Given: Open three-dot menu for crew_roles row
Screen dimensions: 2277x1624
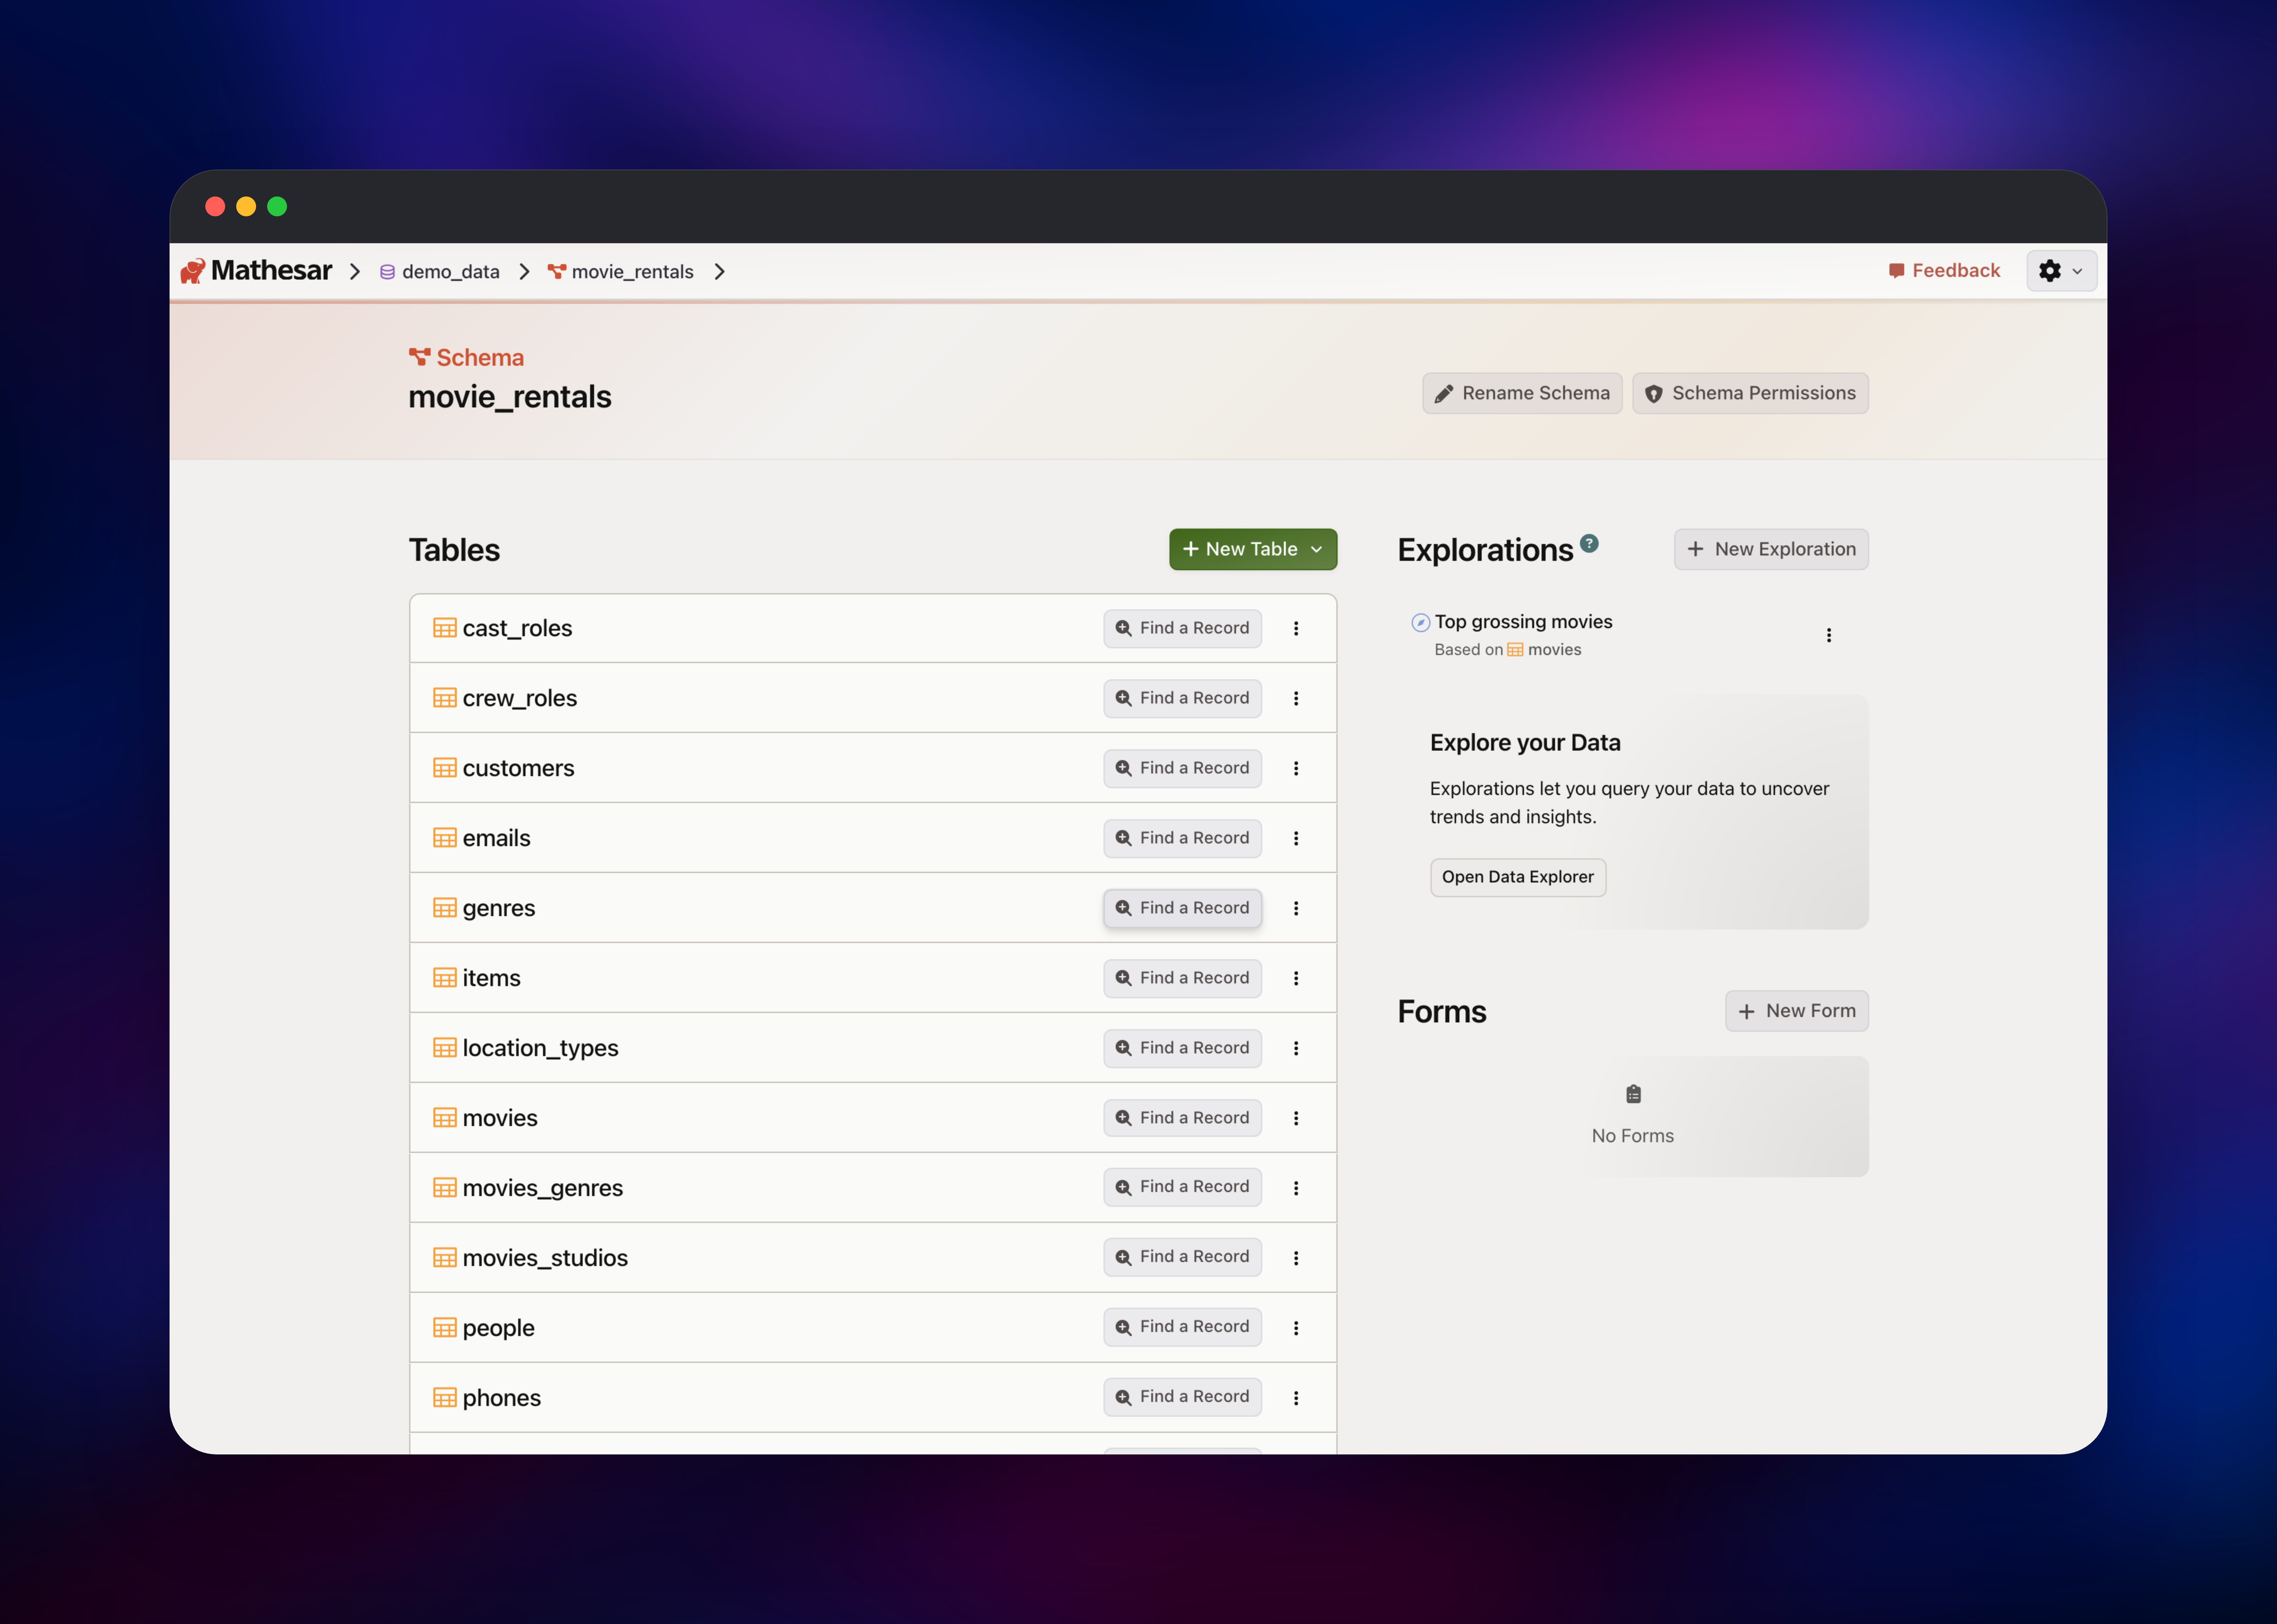Looking at the screenshot, I should point(1296,698).
